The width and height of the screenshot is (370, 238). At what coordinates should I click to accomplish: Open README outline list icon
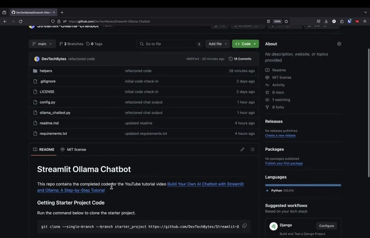pyautogui.click(x=252, y=149)
